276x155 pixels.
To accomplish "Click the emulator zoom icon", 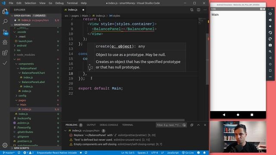I will pyautogui.click(x=270, y=52).
